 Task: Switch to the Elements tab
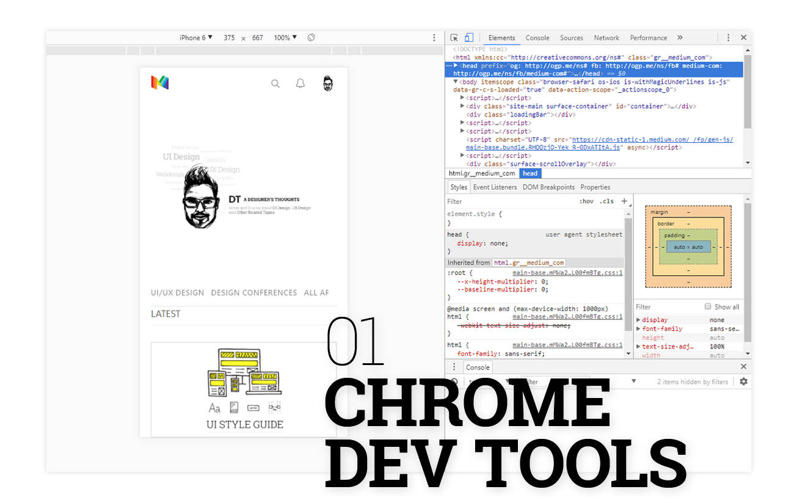[502, 38]
